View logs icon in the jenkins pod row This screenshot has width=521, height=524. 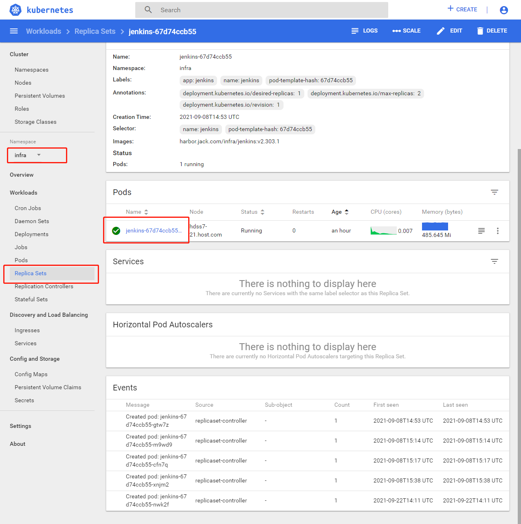(x=481, y=231)
